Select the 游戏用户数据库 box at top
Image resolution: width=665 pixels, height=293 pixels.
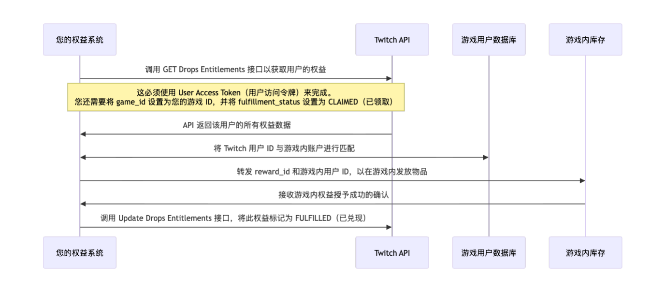(489, 39)
